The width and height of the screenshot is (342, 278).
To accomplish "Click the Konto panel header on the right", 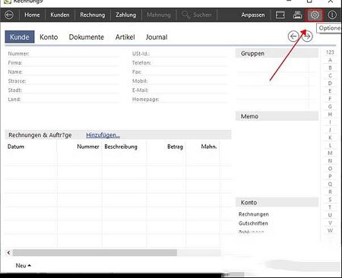I will point(277,202).
